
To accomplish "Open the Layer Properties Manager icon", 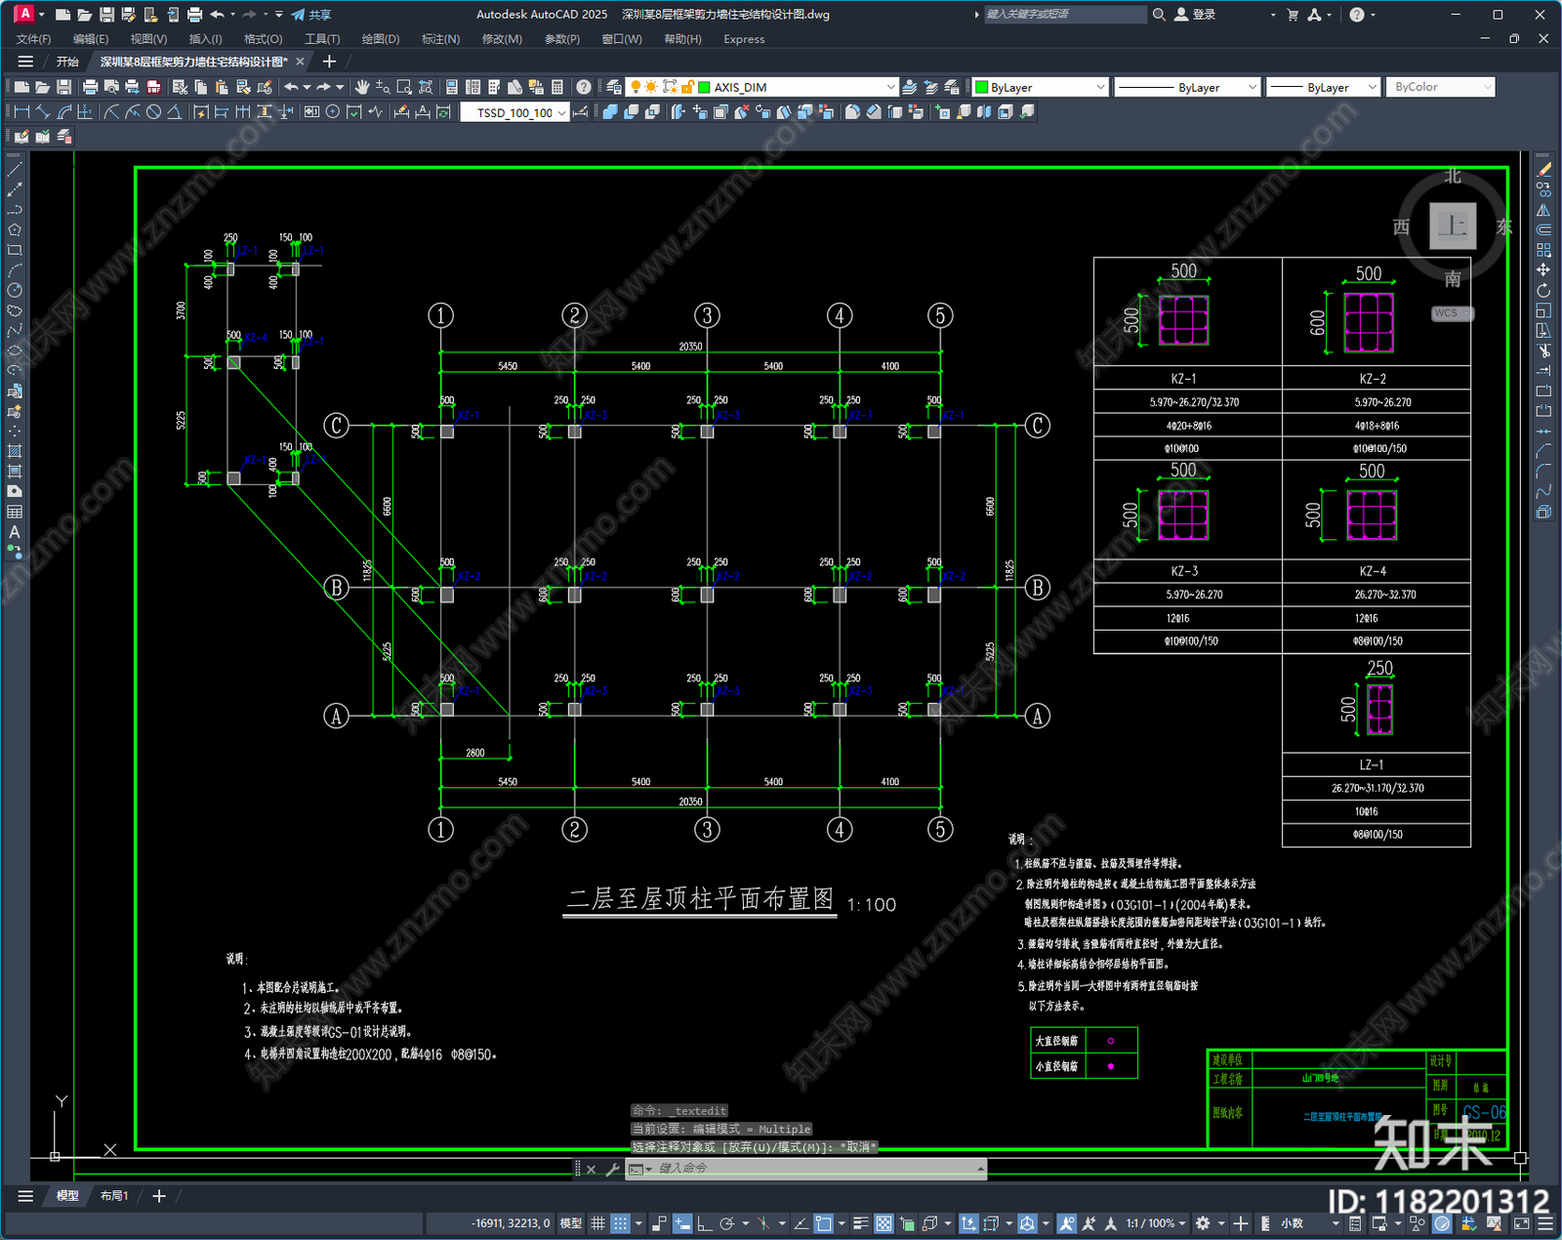I will pos(613,87).
